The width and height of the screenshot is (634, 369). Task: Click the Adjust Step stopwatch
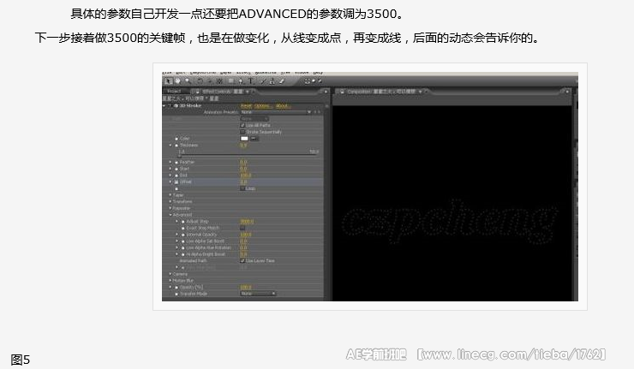point(182,222)
